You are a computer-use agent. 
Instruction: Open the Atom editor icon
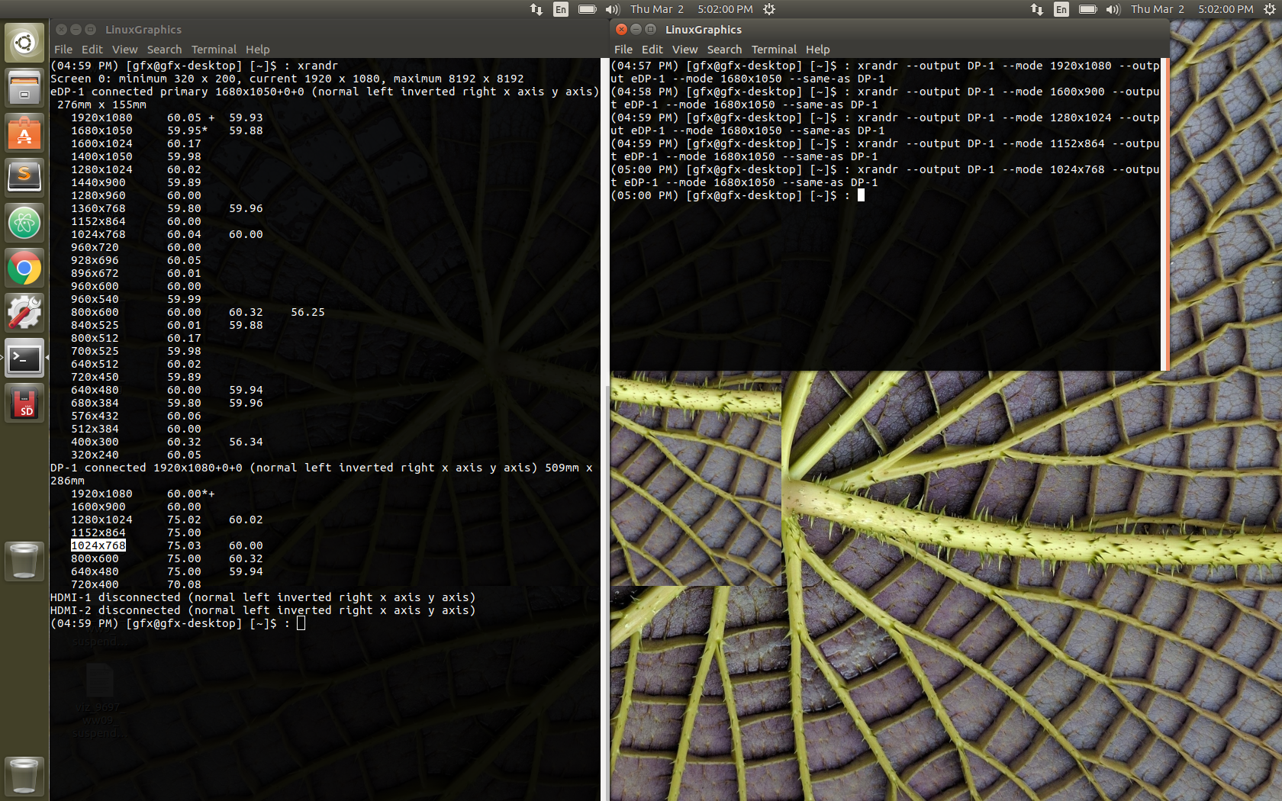pyautogui.click(x=24, y=223)
